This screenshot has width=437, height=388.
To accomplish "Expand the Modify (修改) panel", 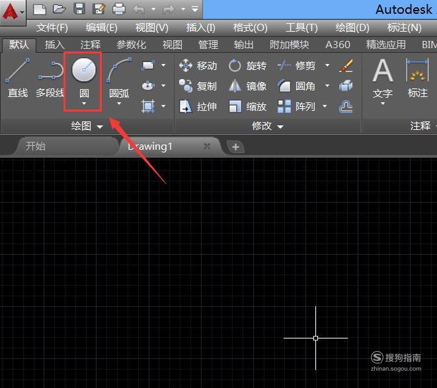I will 268,126.
